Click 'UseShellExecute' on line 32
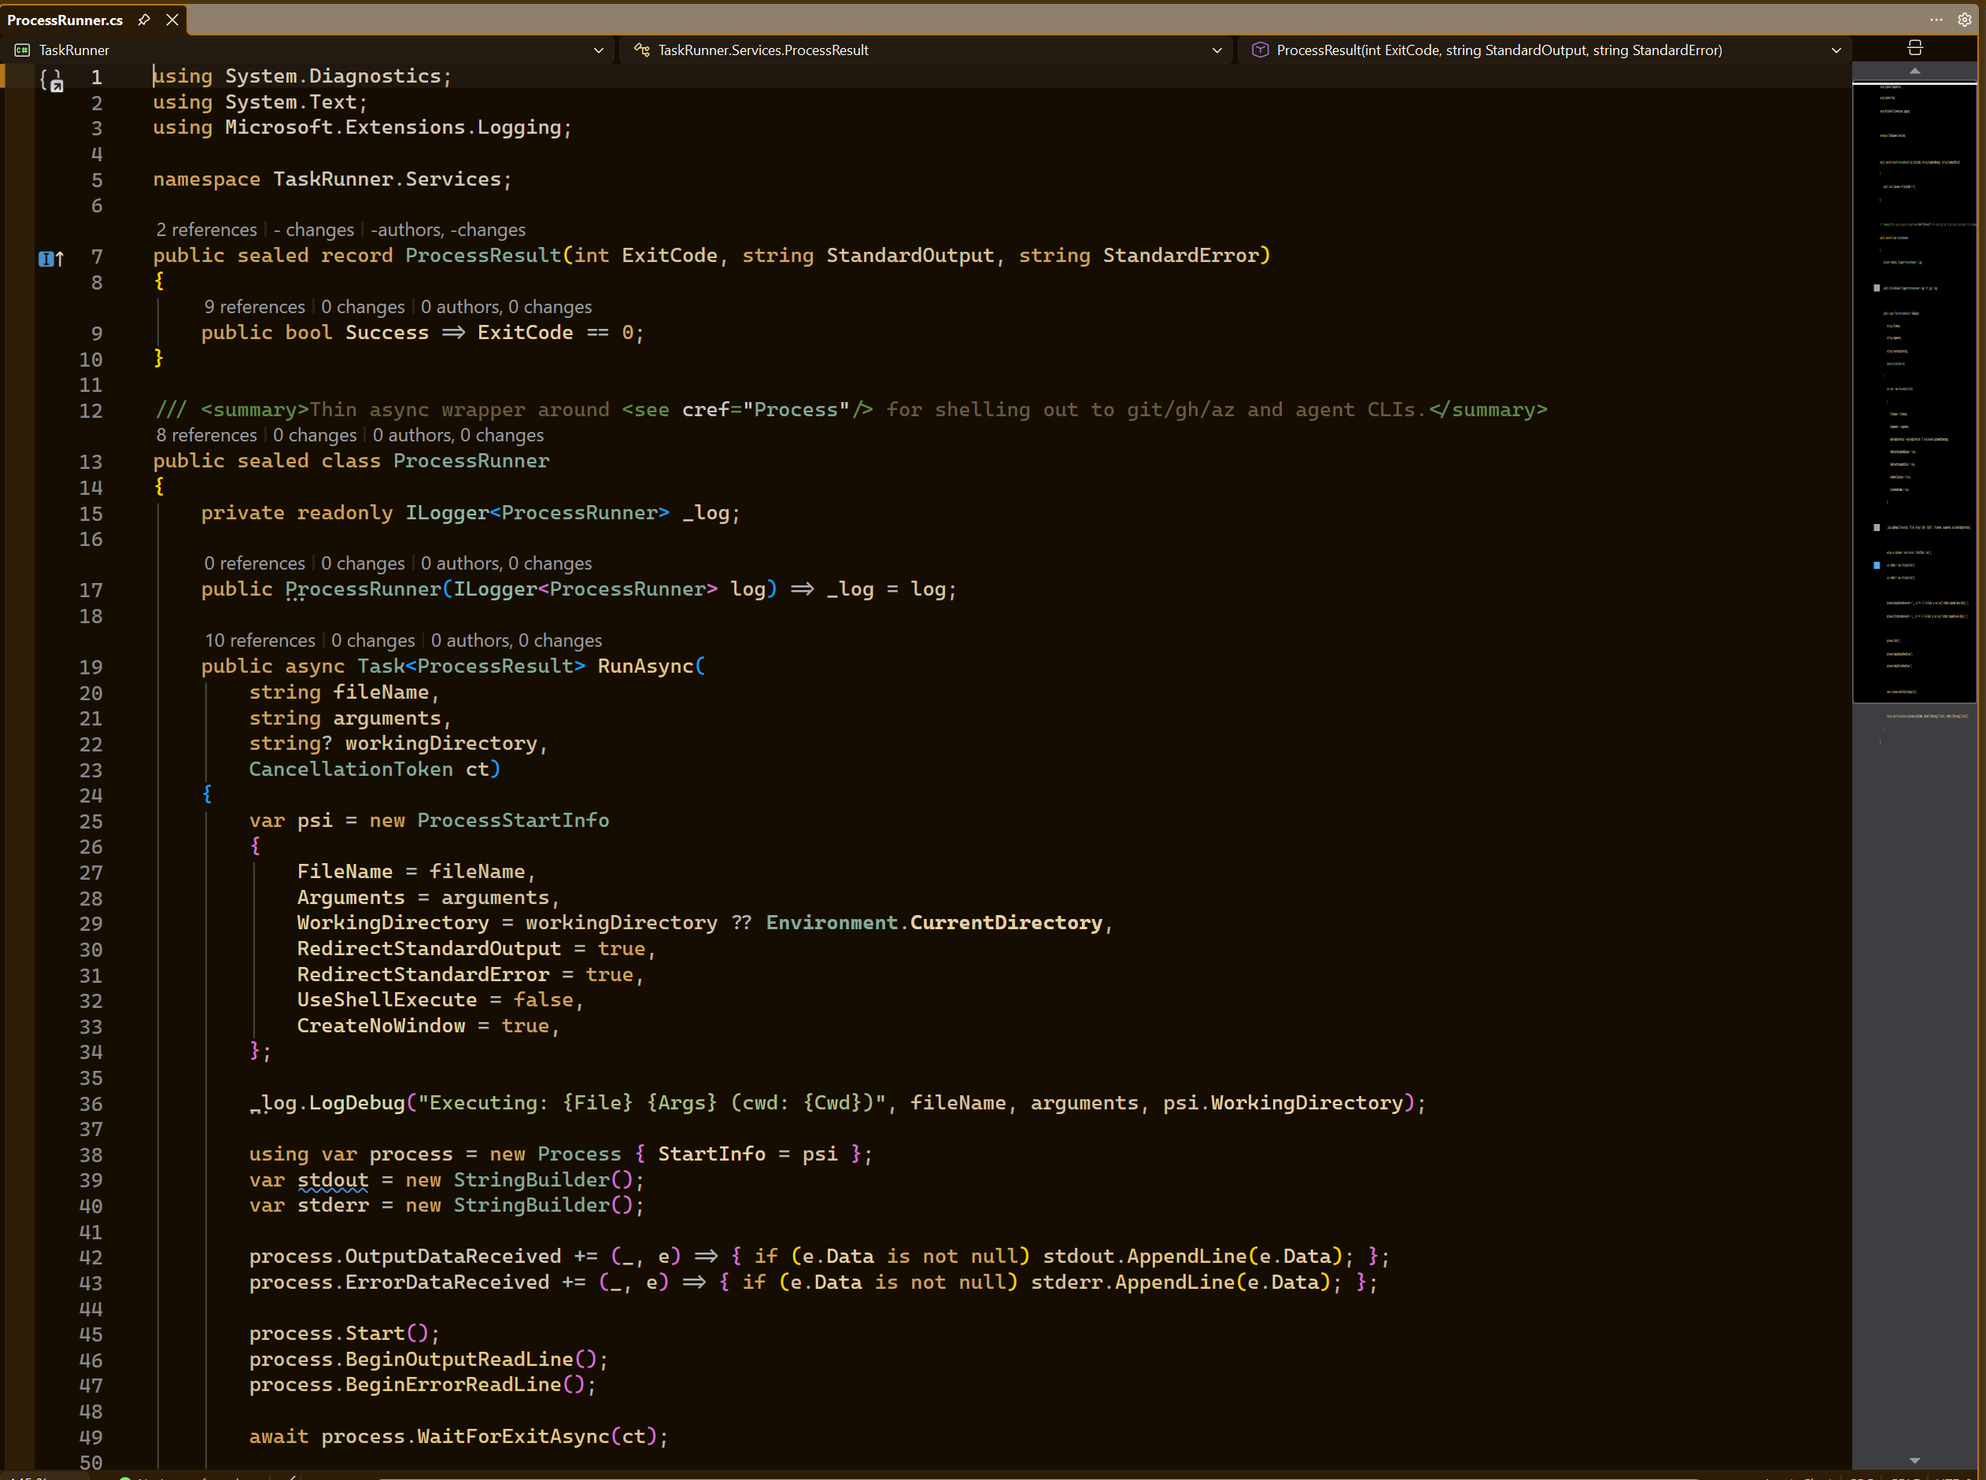 387,1000
